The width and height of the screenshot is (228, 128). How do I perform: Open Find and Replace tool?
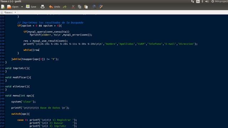[101, 7]
